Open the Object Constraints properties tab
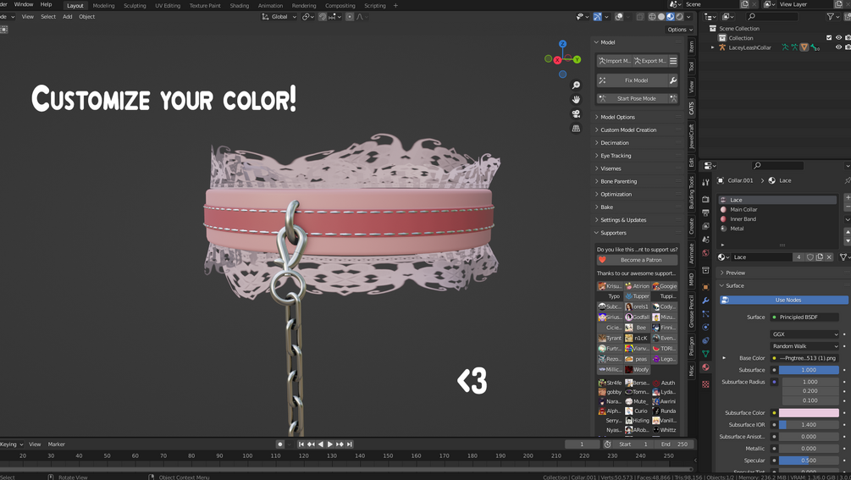This screenshot has height=480, width=851. pos(705,340)
